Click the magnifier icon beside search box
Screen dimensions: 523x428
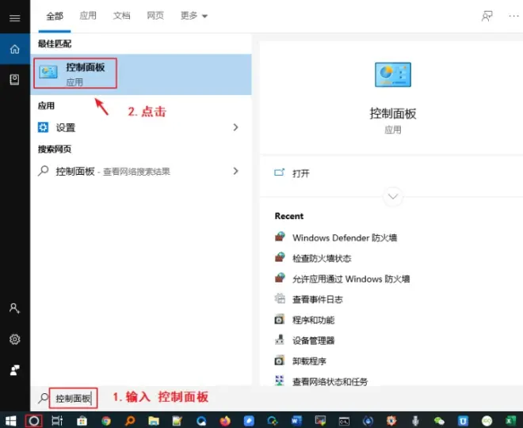pyautogui.click(x=43, y=398)
